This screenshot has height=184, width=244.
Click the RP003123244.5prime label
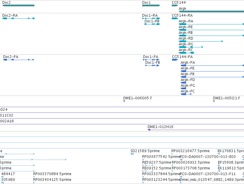pos(161,180)
